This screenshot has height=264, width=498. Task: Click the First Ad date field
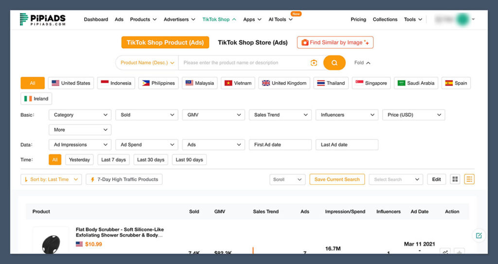pos(280,144)
